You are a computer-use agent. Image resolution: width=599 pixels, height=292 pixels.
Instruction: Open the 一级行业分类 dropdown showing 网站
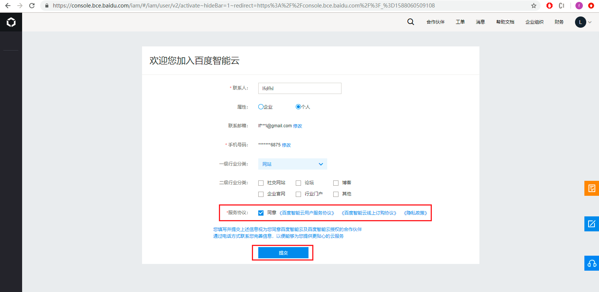click(293, 164)
